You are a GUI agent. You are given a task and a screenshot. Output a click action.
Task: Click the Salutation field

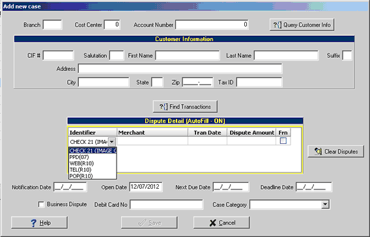pos(117,55)
